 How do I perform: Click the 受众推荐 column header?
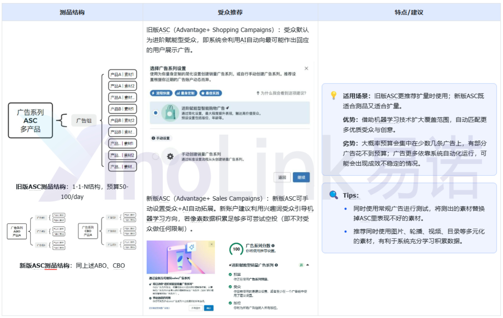click(230, 12)
